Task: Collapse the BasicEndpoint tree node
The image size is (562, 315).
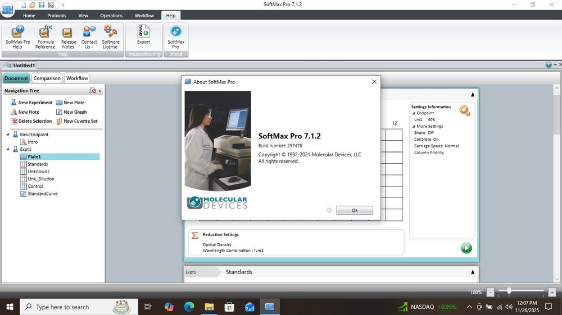Action: 7,135
